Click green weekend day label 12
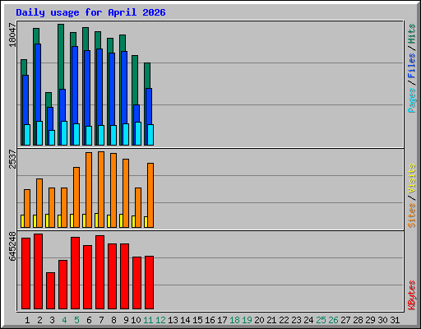This screenshot has height=329, width=421. tap(160, 320)
